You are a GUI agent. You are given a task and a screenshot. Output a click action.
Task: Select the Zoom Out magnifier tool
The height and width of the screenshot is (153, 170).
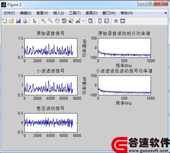click(x=50, y=21)
